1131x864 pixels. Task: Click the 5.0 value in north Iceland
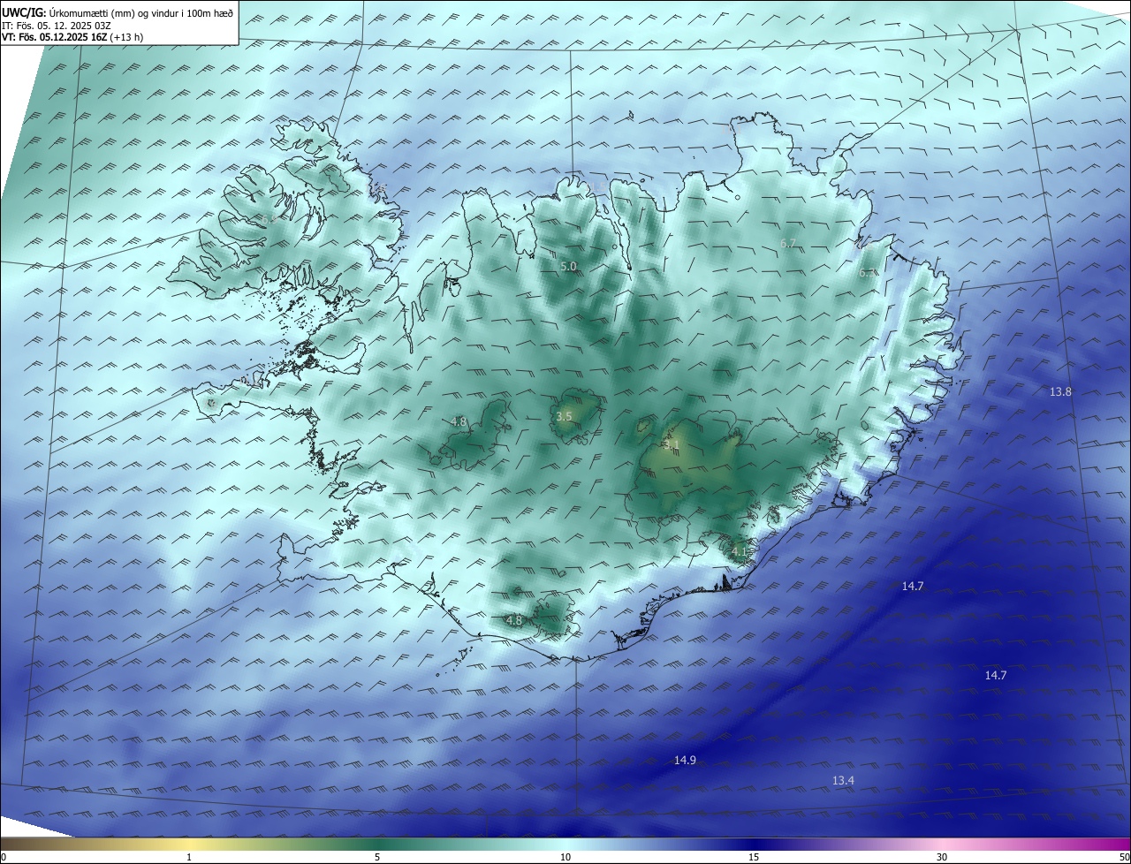pos(568,266)
